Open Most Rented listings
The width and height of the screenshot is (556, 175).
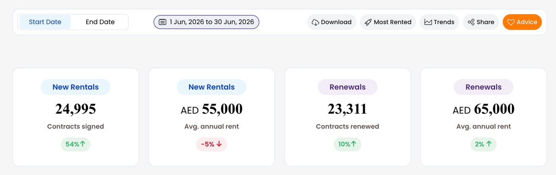pyautogui.click(x=388, y=22)
